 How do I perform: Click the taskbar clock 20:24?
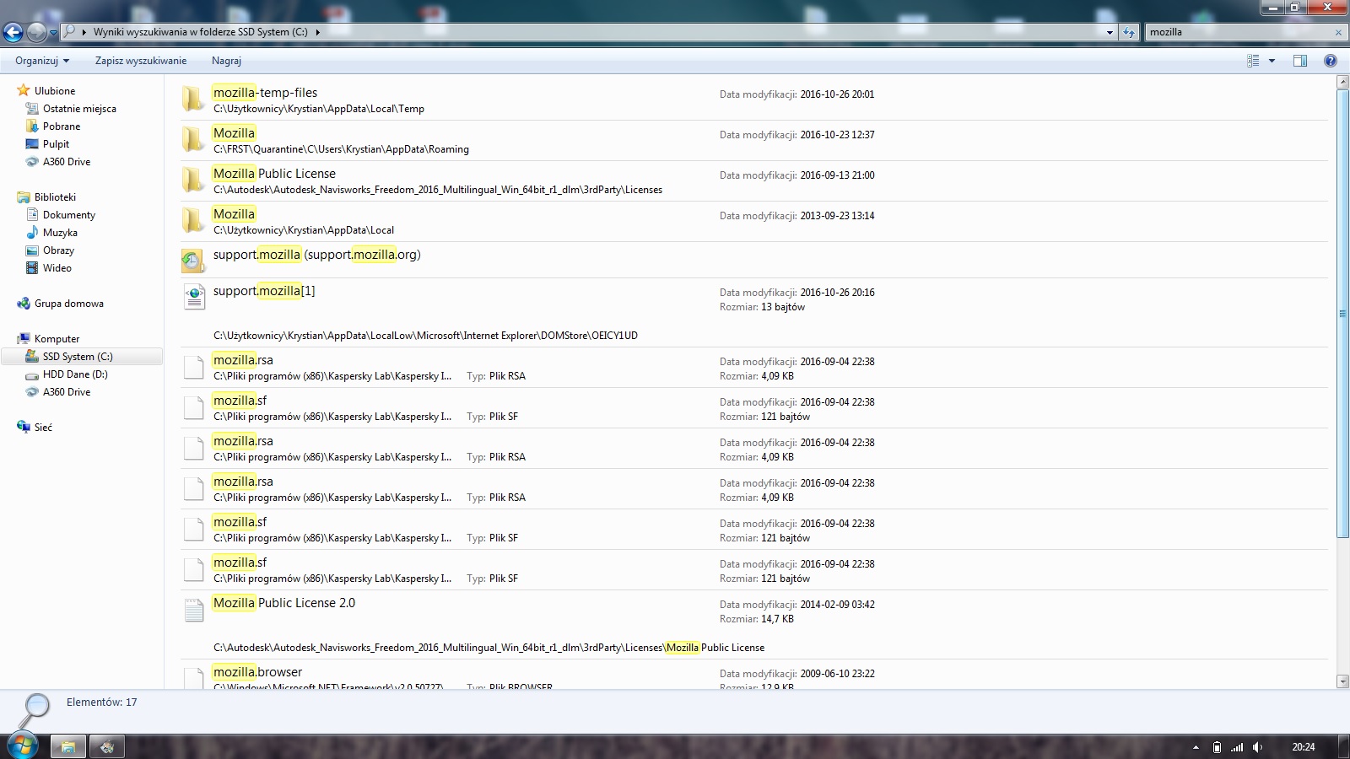tap(1304, 747)
